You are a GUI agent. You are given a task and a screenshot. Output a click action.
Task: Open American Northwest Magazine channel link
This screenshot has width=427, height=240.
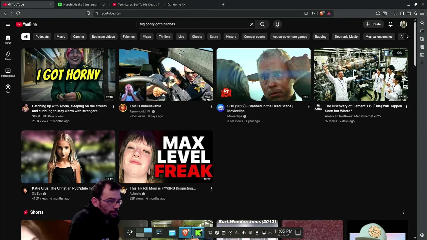tap(353, 116)
